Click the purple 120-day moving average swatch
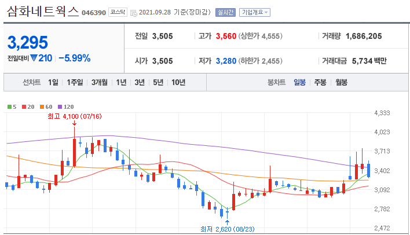 (x=60, y=107)
